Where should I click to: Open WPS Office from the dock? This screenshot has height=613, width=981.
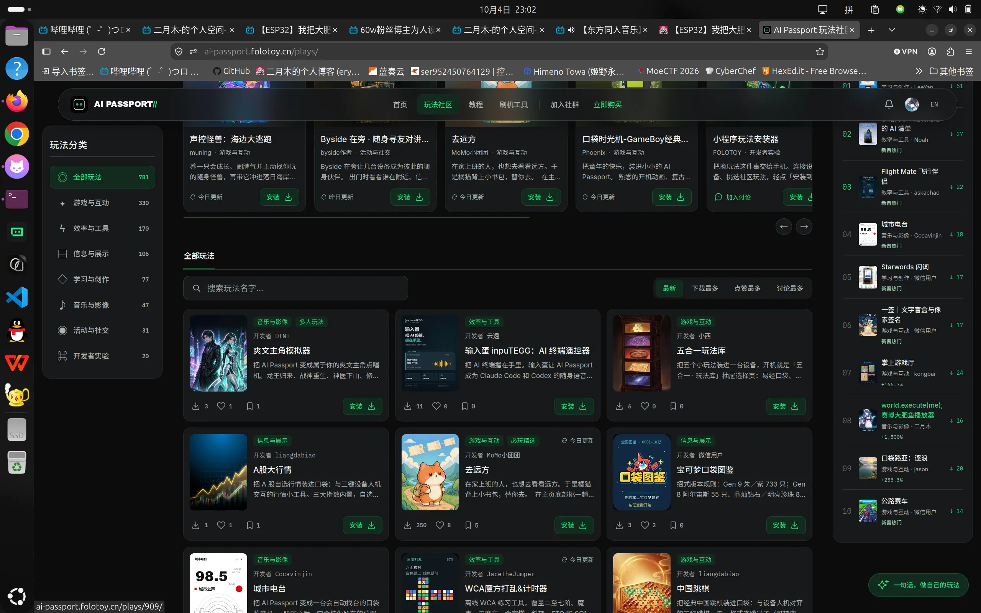pyautogui.click(x=16, y=362)
